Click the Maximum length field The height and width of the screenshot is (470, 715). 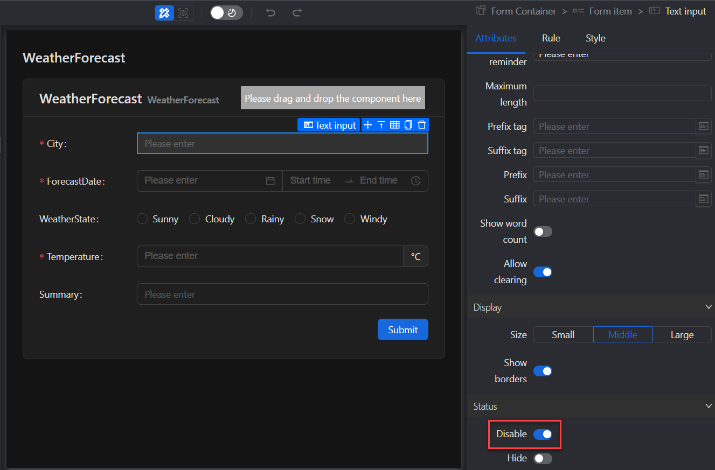click(x=622, y=94)
